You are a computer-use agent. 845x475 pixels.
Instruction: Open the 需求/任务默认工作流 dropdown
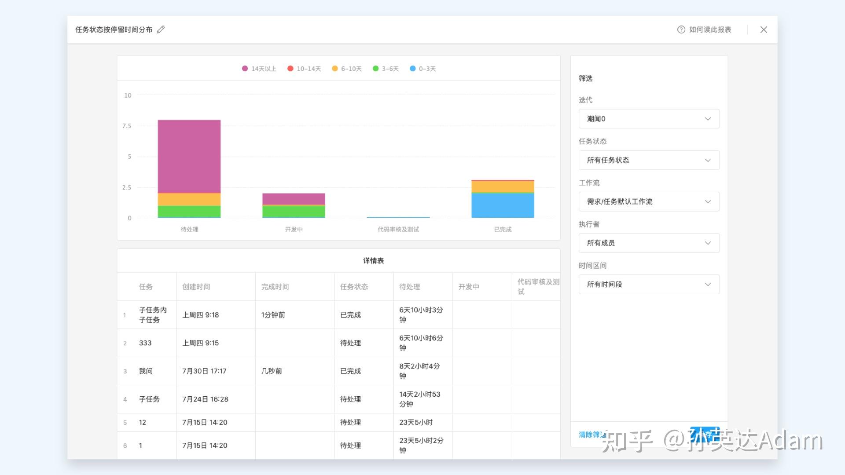tap(649, 201)
